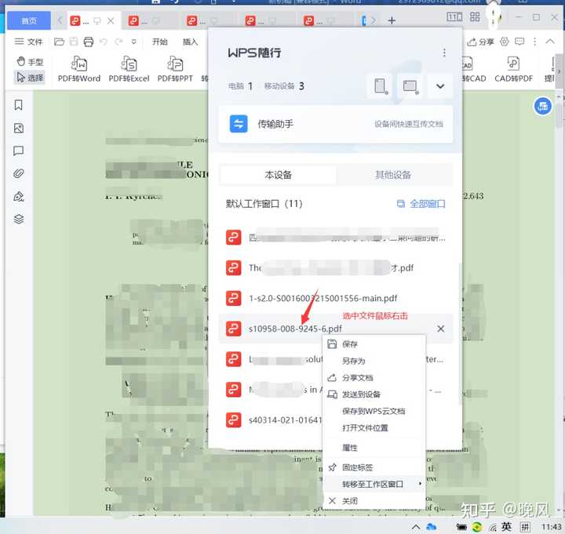Screen dimensions: 565x534
Task: Click the undo arrow icon
Action: [x=104, y=42]
